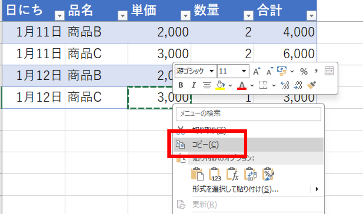Screen dimensions: 363x214
Task: Toggle center alignment in mini toolbar
Action: click(x=207, y=85)
